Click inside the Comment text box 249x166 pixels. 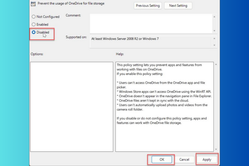click(x=151, y=24)
